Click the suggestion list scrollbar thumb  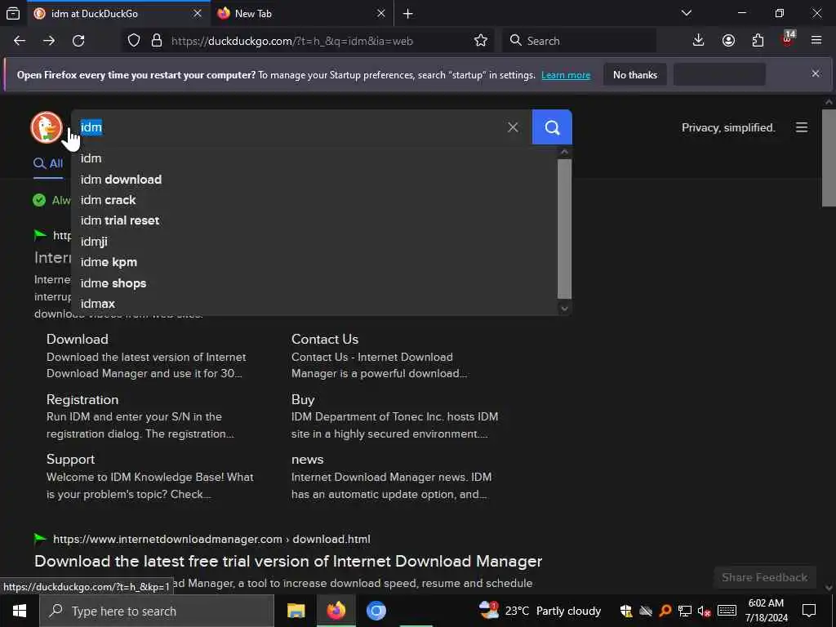[x=565, y=229]
